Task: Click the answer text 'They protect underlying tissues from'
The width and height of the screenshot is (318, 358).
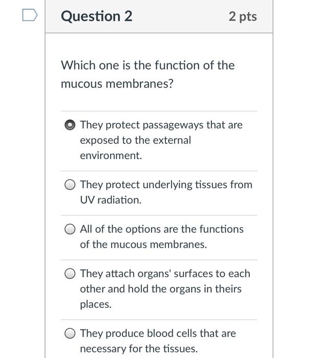Action: 166,185
